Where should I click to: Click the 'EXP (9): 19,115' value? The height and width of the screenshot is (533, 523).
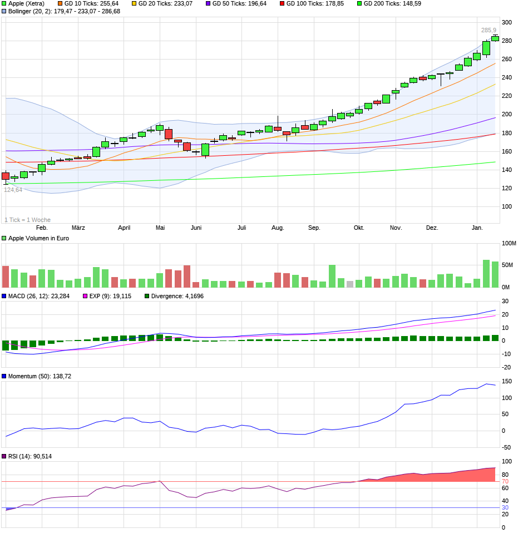(110, 297)
